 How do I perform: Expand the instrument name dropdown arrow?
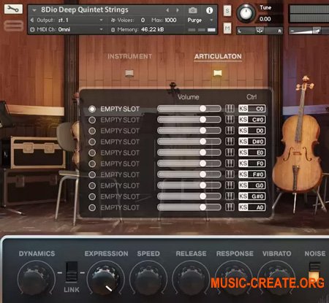pyautogui.click(x=34, y=10)
